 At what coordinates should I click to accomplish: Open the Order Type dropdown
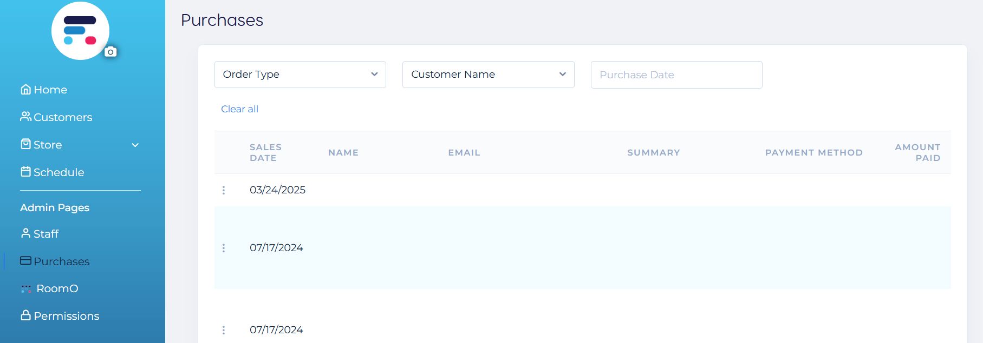coord(300,75)
